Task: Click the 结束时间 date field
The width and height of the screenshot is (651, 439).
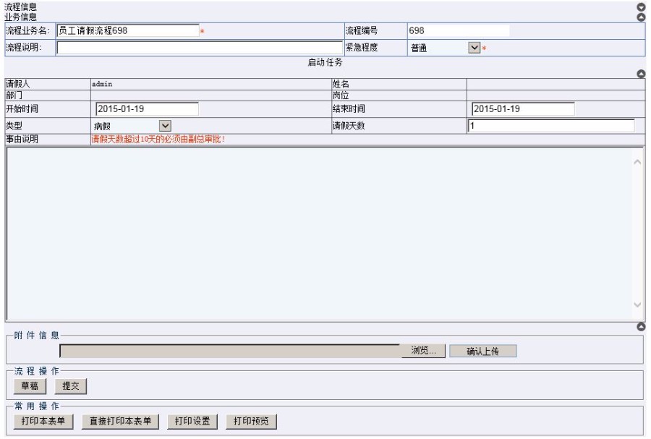Action: click(523, 109)
